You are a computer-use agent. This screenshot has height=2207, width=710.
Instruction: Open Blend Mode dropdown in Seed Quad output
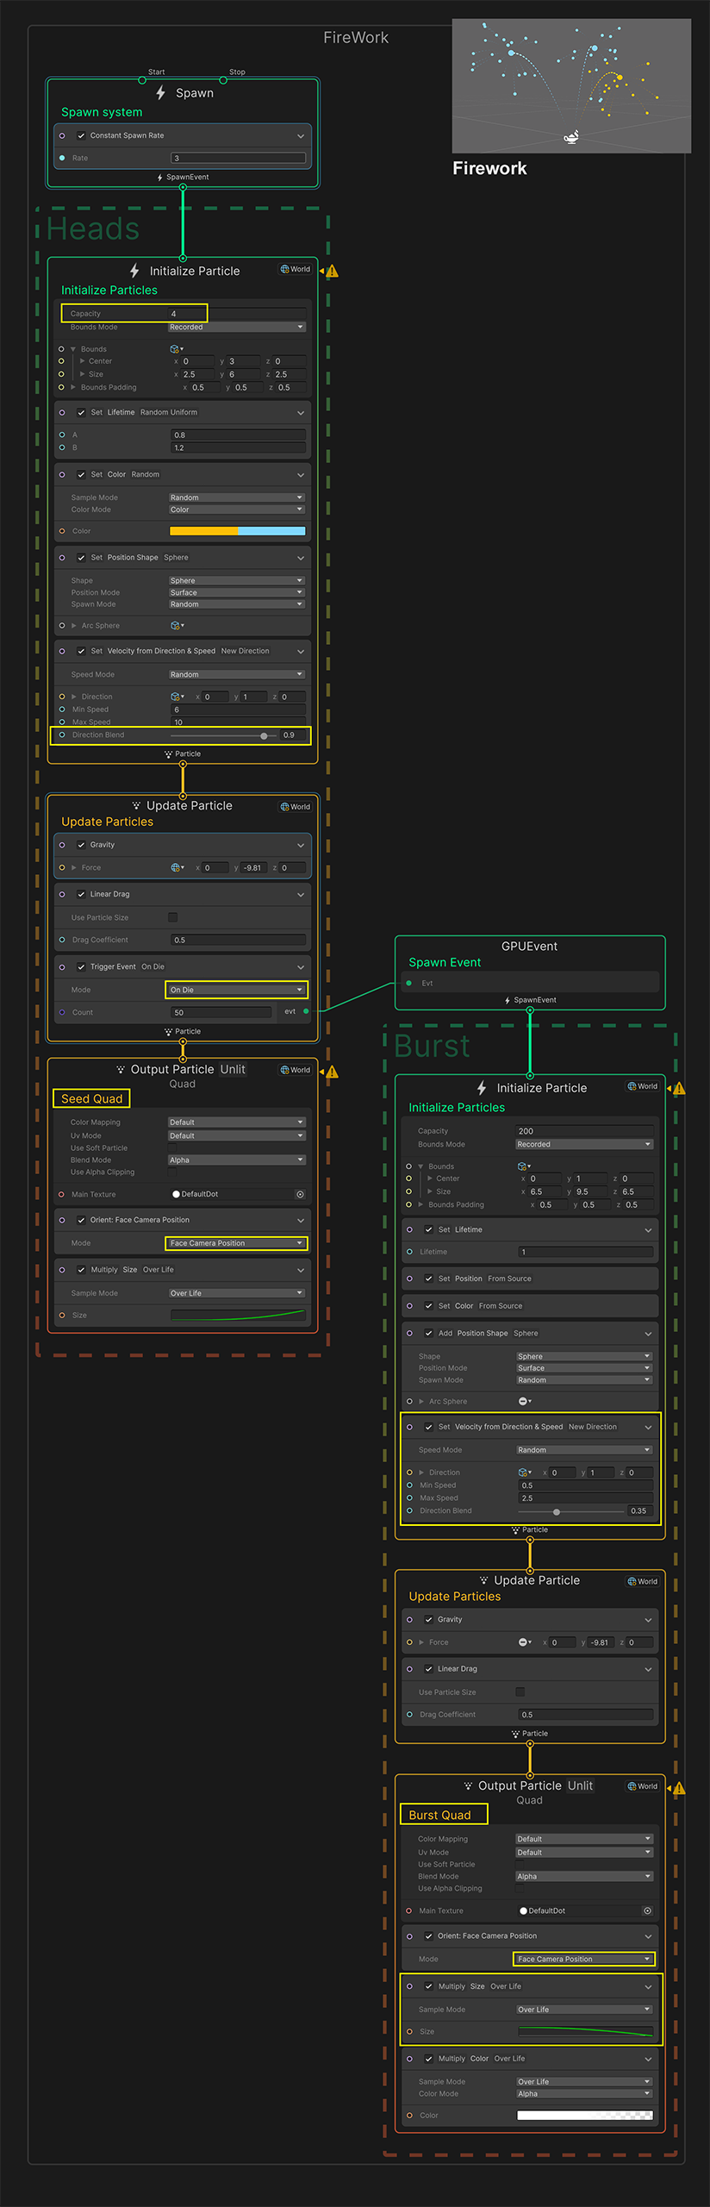[236, 1160]
